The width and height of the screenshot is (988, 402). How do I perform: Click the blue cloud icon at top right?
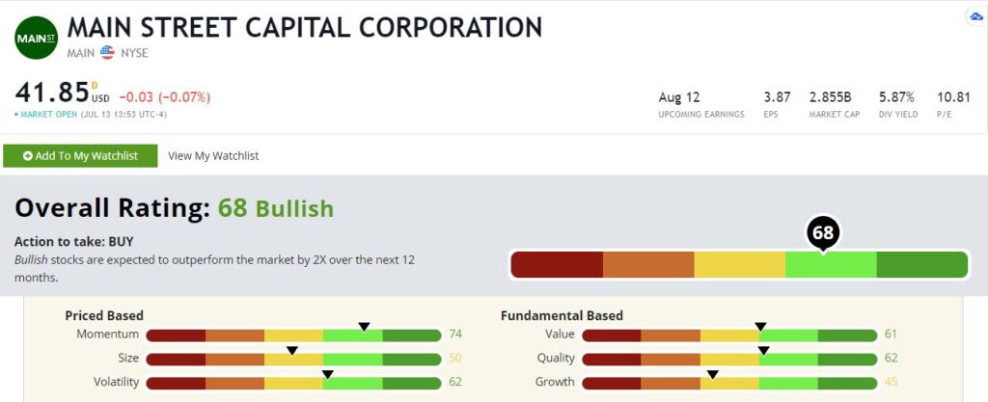pyautogui.click(x=976, y=16)
